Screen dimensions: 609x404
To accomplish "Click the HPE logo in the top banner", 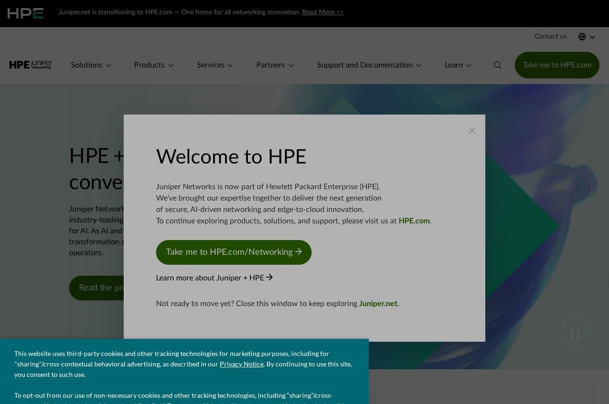I will pos(26,13).
